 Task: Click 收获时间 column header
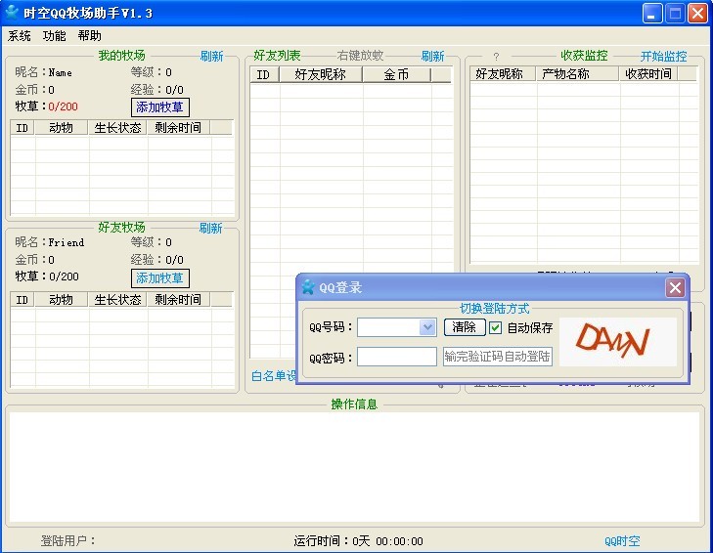[x=648, y=74]
